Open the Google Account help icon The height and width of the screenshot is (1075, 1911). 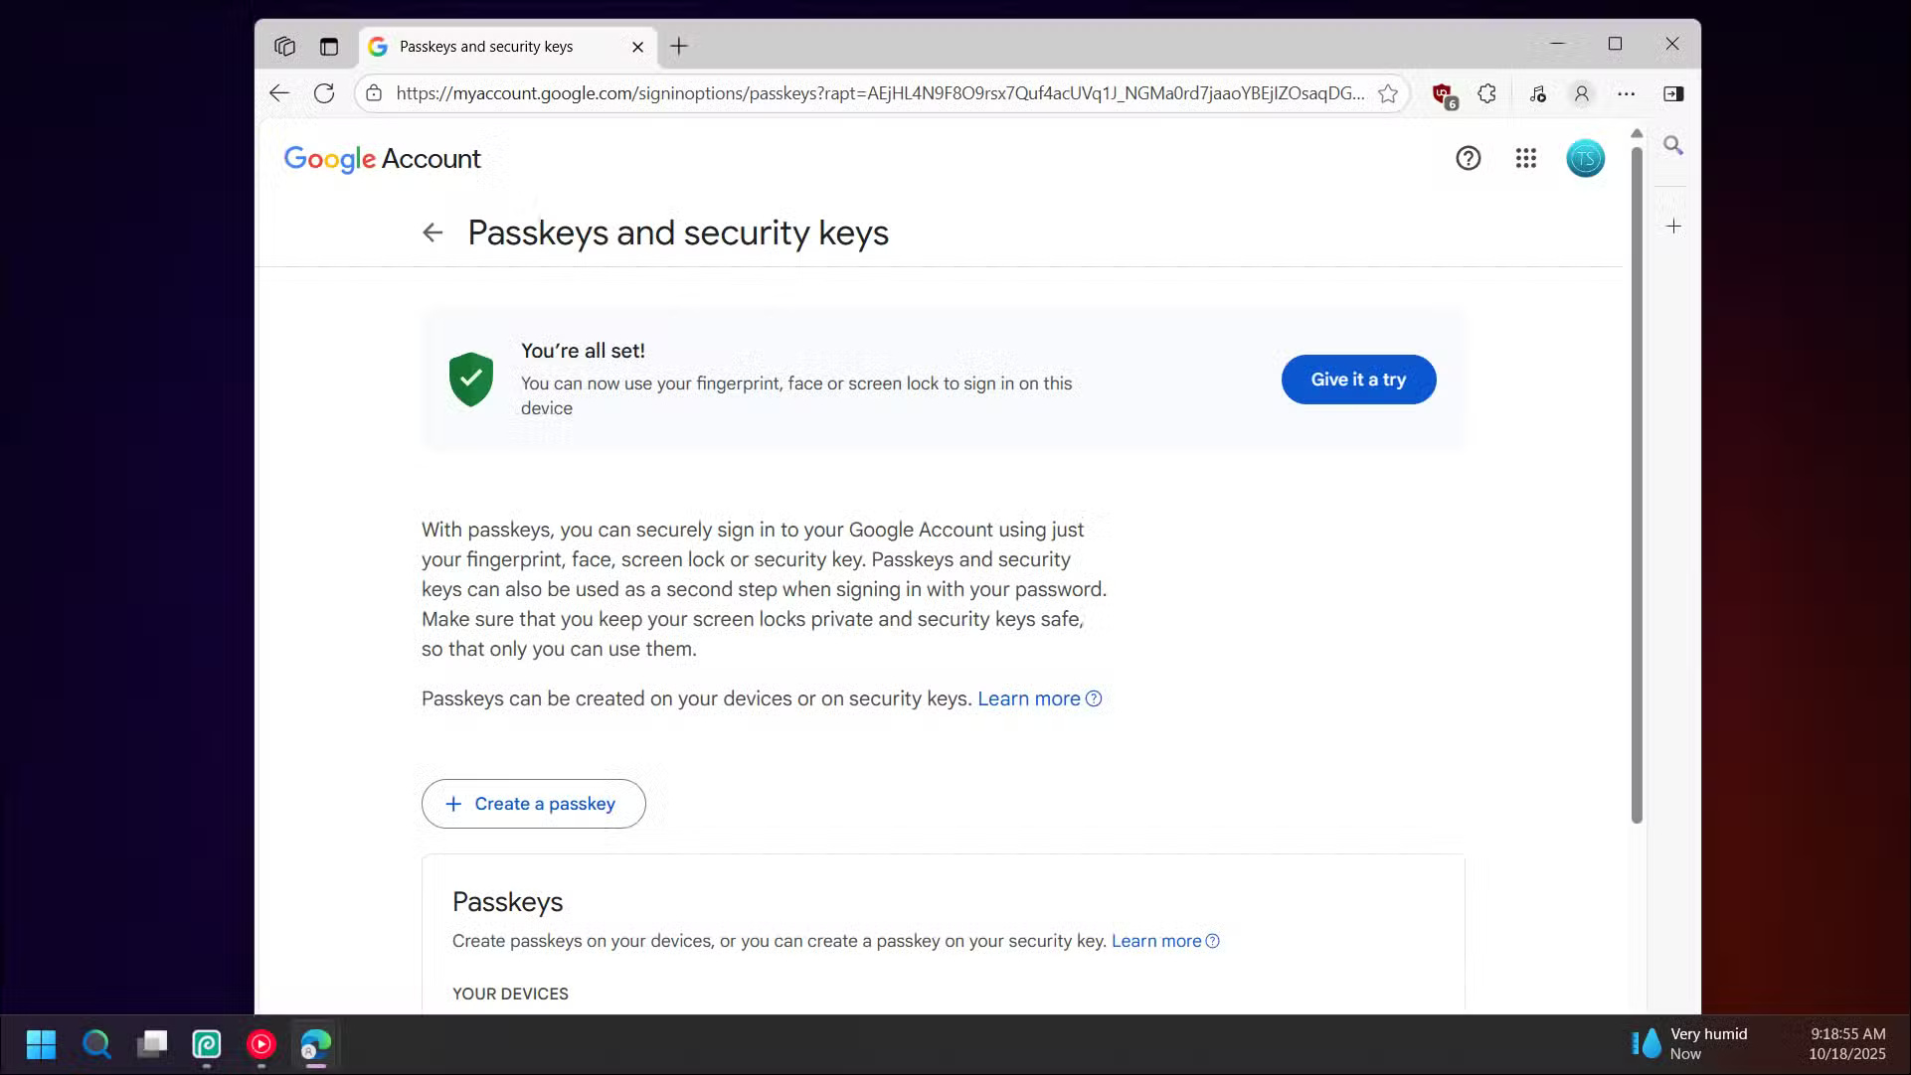pyautogui.click(x=1469, y=158)
